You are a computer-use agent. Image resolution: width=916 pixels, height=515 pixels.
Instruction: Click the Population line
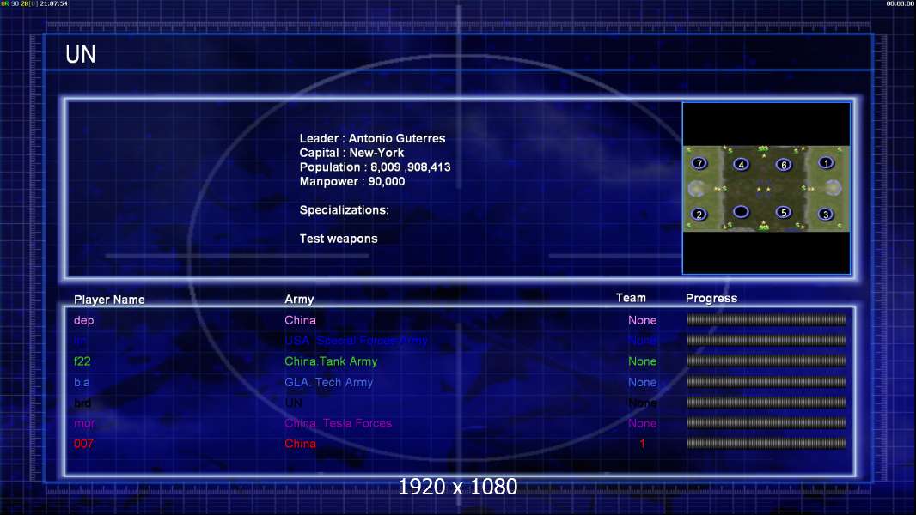pyautogui.click(x=375, y=167)
